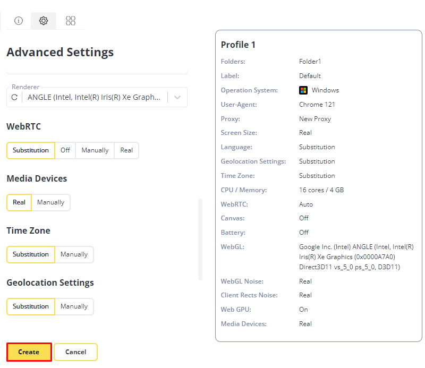The height and width of the screenshot is (368, 425).
Task: Select the gear advanced settings tab
Action: (x=44, y=21)
